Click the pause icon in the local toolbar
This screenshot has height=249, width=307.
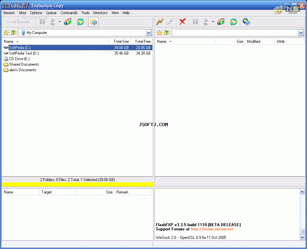42,22
